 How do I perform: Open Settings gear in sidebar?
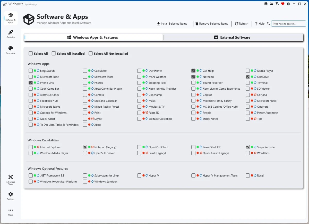pyautogui.click(x=11, y=196)
